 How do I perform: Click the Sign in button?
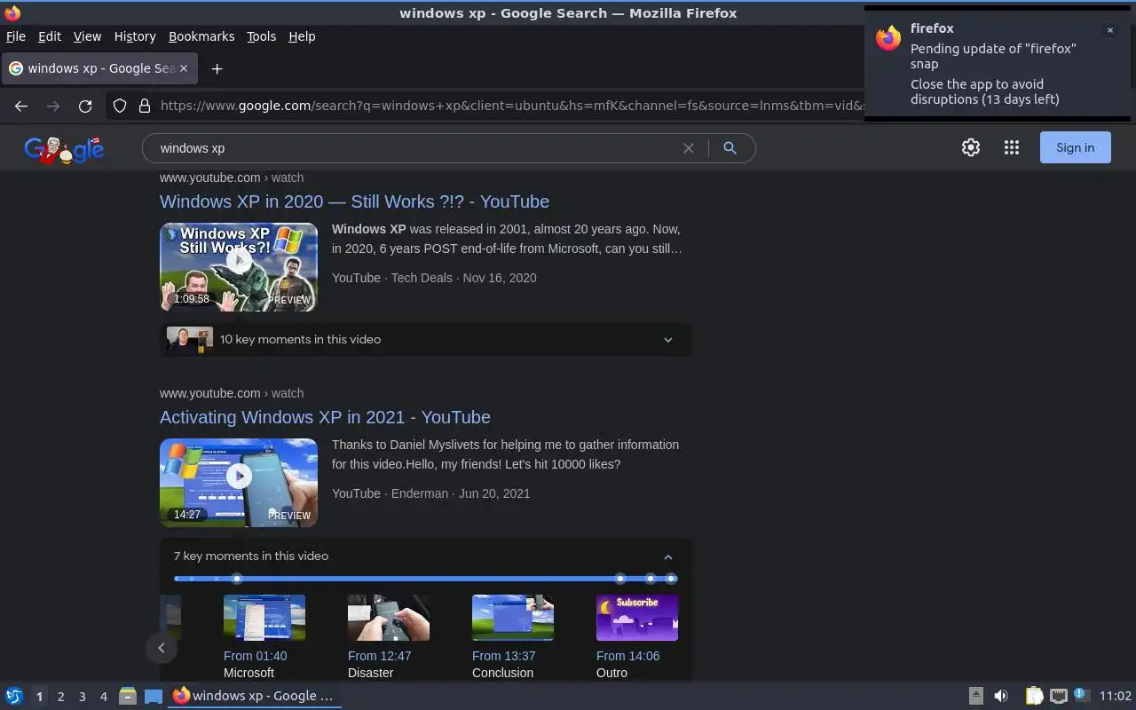tap(1075, 147)
